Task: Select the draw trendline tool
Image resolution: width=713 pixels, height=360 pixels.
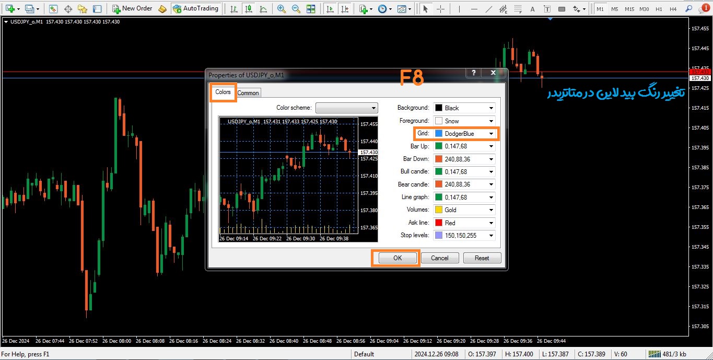Action: 488,9
